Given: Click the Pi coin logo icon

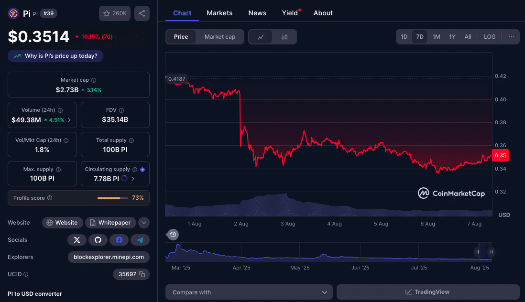Looking at the screenshot, I should pyautogui.click(x=13, y=13).
